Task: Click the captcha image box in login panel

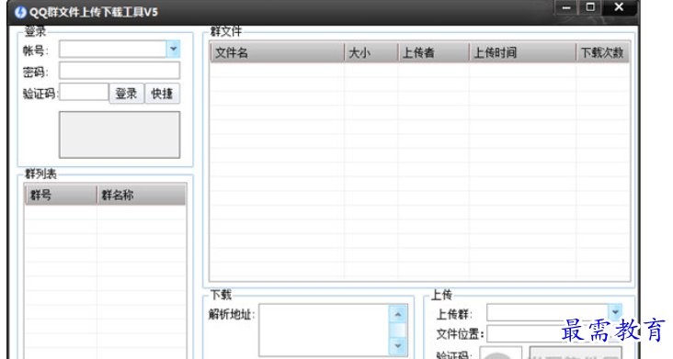Action: click(x=120, y=135)
